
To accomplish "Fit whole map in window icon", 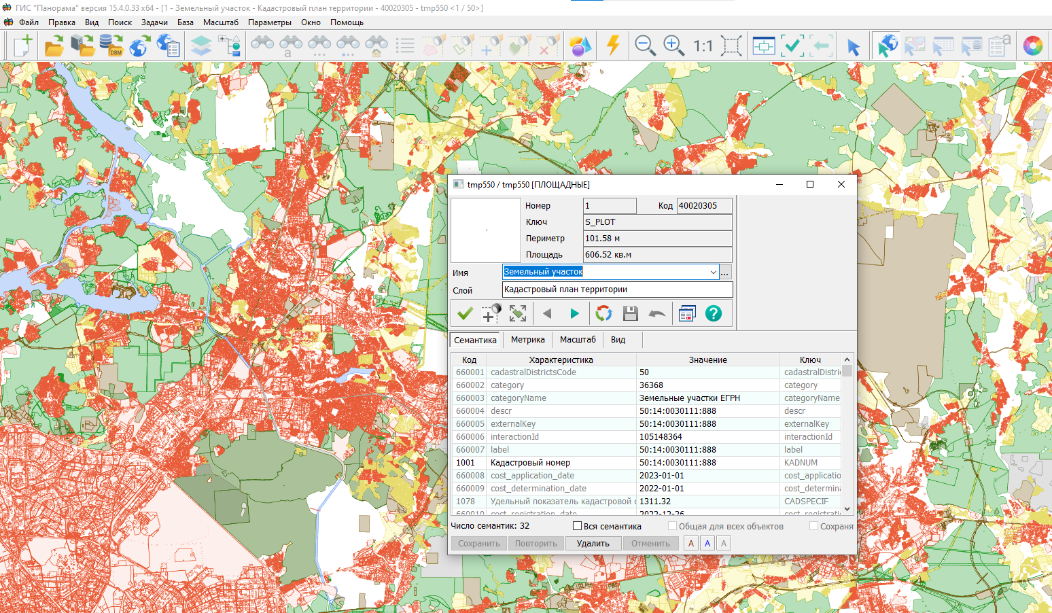I will tap(731, 46).
